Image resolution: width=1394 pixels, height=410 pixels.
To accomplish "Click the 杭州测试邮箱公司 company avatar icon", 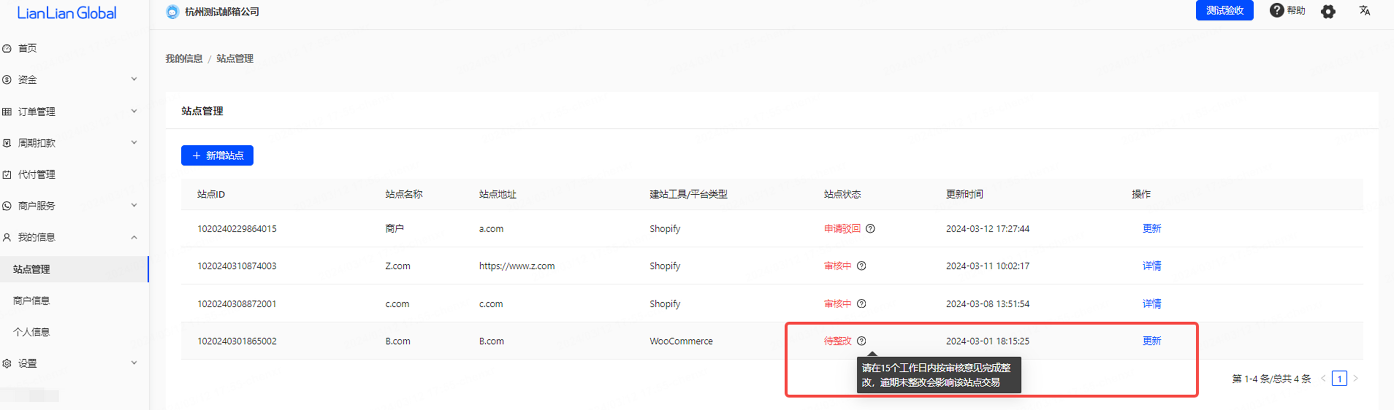I will tap(172, 12).
